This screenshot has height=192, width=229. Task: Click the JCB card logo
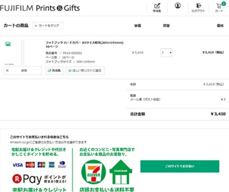click(x=41, y=165)
